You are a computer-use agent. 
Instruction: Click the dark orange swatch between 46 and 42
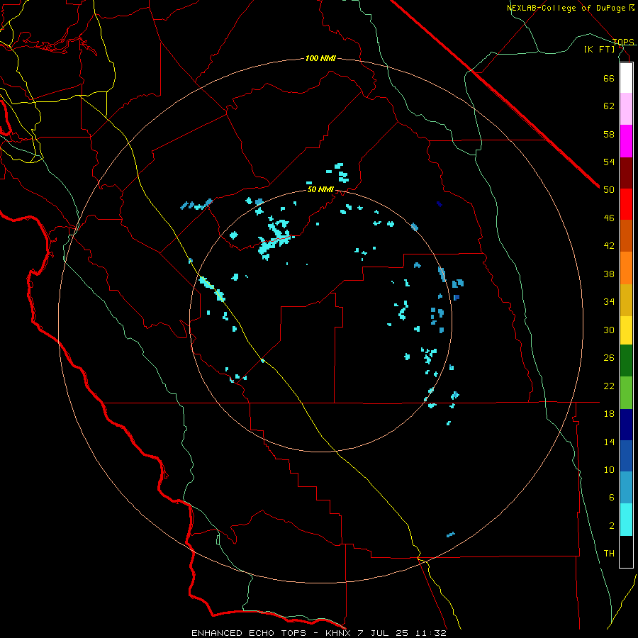click(x=626, y=236)
